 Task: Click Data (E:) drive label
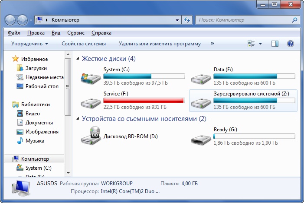pos(223,70)
